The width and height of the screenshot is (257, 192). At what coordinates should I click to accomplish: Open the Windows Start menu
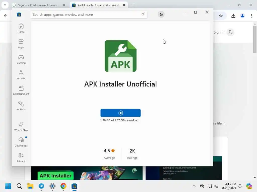point(8,186)
